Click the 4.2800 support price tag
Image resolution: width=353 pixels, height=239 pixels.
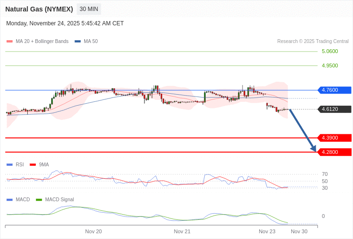(x=334, y=152)
